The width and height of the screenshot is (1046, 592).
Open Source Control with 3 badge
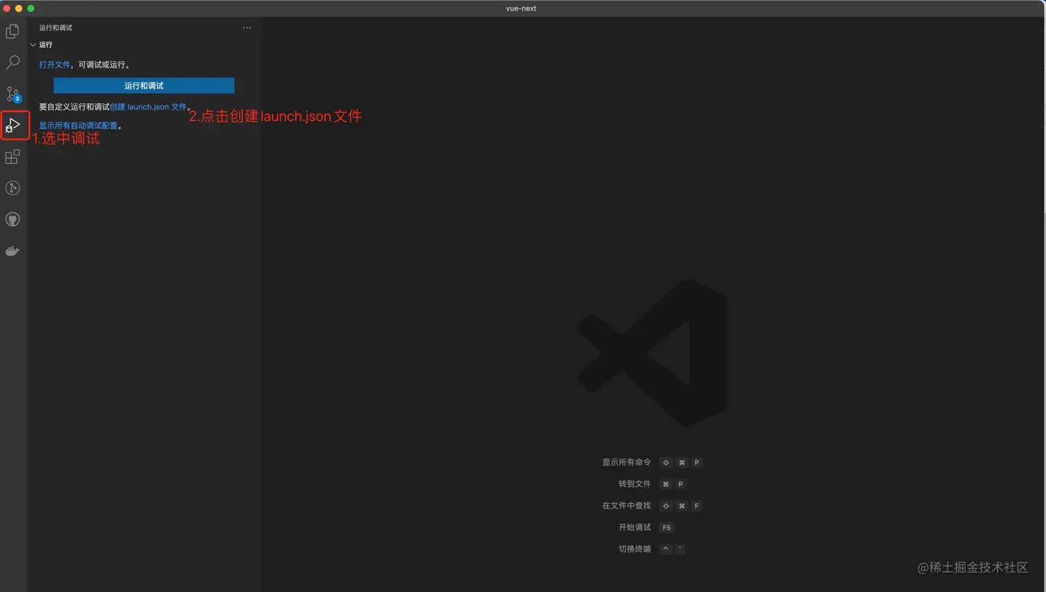pyautogui.click(x=13, y=94)
